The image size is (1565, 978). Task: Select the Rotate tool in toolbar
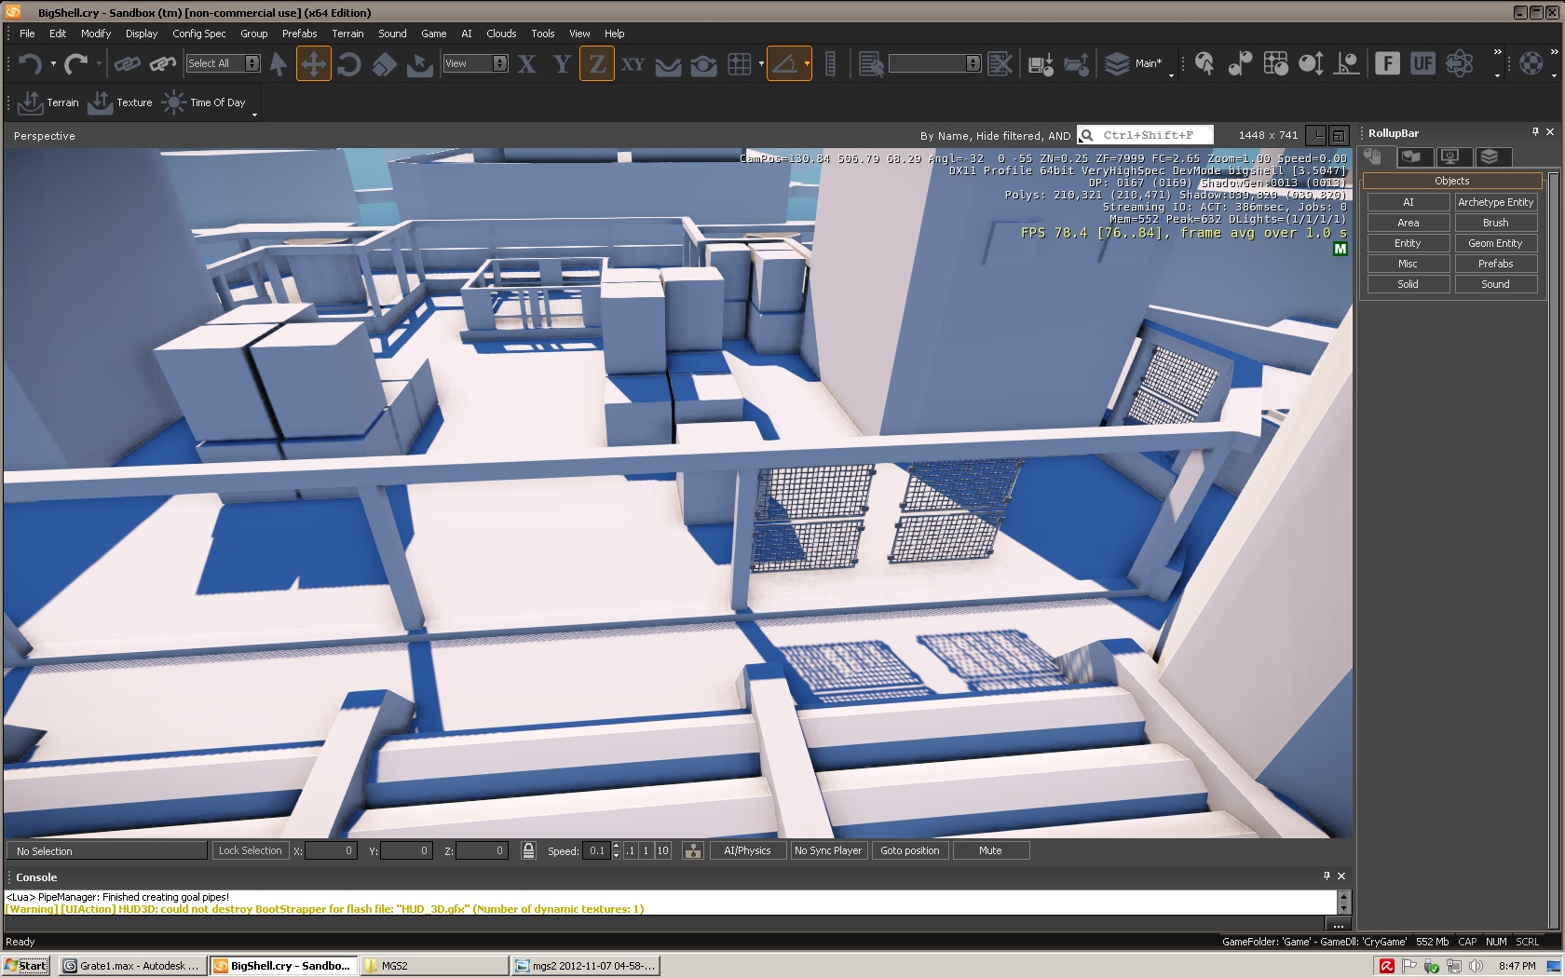[x=348, y=63]
